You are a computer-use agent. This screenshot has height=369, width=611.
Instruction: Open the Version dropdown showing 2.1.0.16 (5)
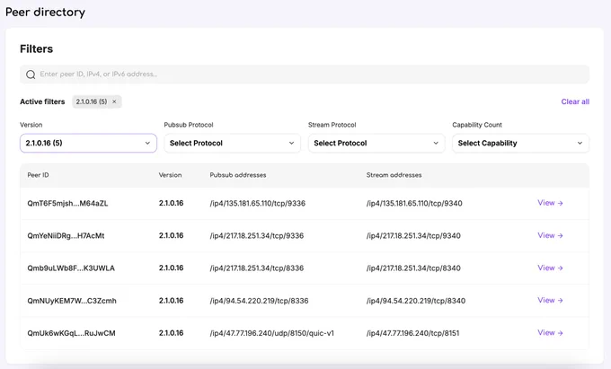tap(88, 144)
